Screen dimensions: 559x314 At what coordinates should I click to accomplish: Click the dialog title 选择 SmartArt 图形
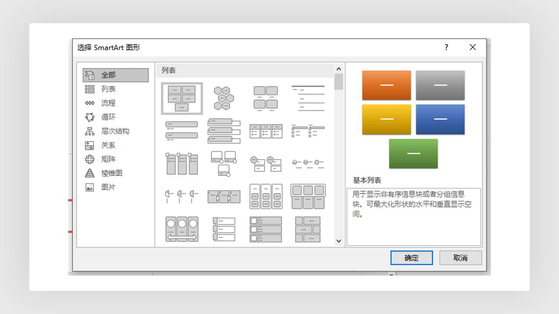(x=109, y=48)
